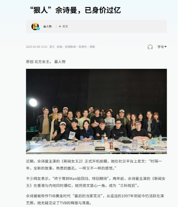Click the 关注 follow button
The height and width of the screenshot is (207, 178).
[x=63, y=26]
